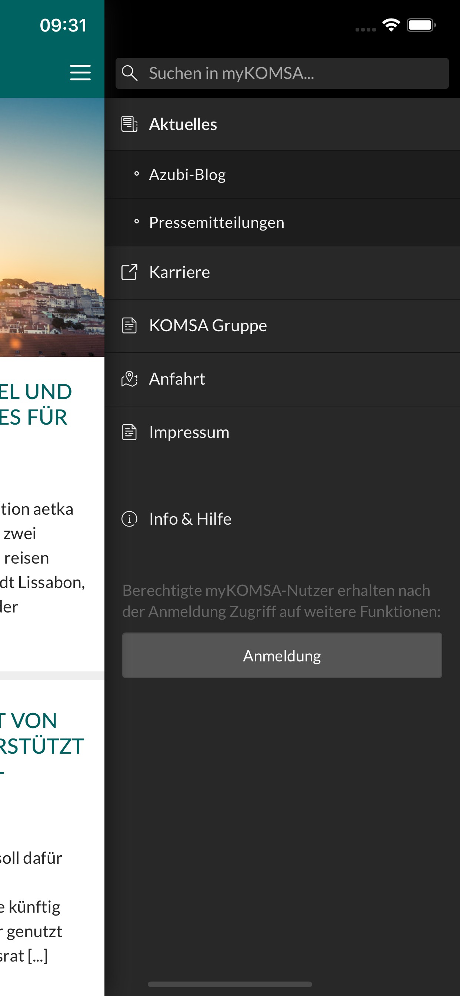Open the Impressum menu entry
This screenshot has height=996, width=460.
coord(282,432)
